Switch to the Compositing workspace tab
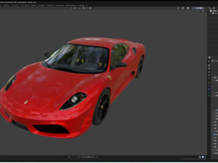The width and height of the screenshot is (218, 163). [60, 5]
